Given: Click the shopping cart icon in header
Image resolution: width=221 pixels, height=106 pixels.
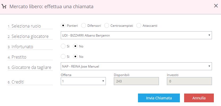Looking at the screenshot, I should pos(4,6).
